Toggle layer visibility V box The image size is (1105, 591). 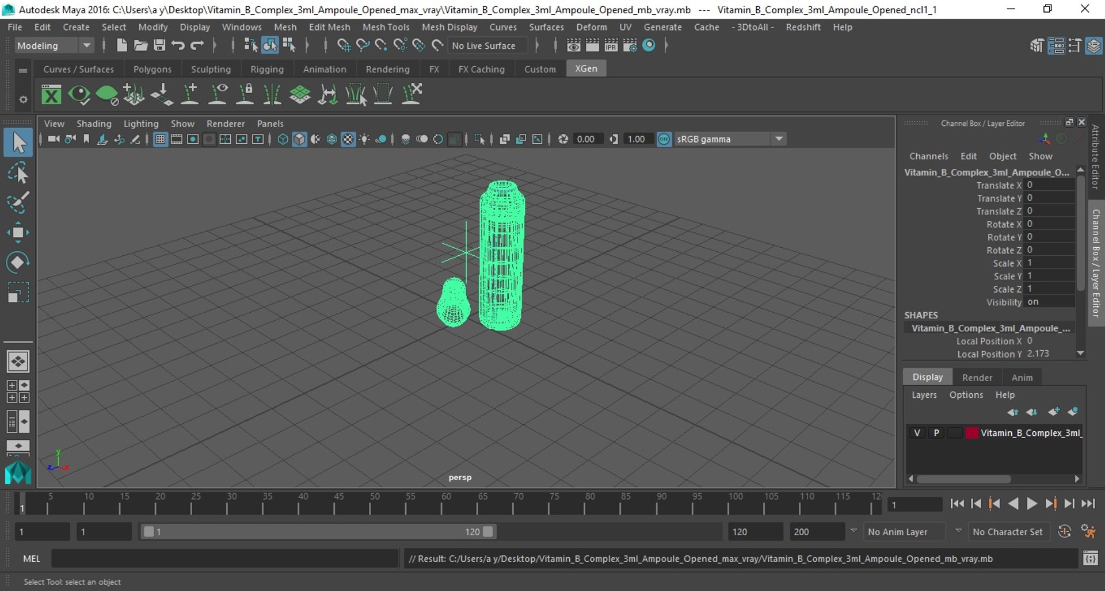coord(917,433)
